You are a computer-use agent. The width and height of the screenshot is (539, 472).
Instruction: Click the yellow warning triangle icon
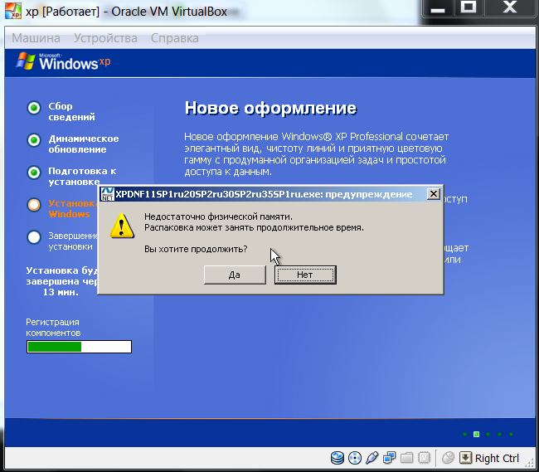pos(121,225)
